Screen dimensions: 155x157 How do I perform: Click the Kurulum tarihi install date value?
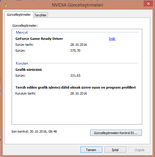pos(78,93)
